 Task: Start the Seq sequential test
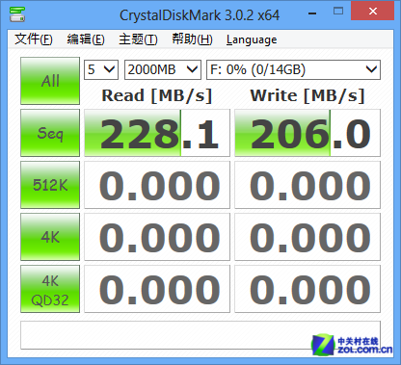tap(50, 133)
